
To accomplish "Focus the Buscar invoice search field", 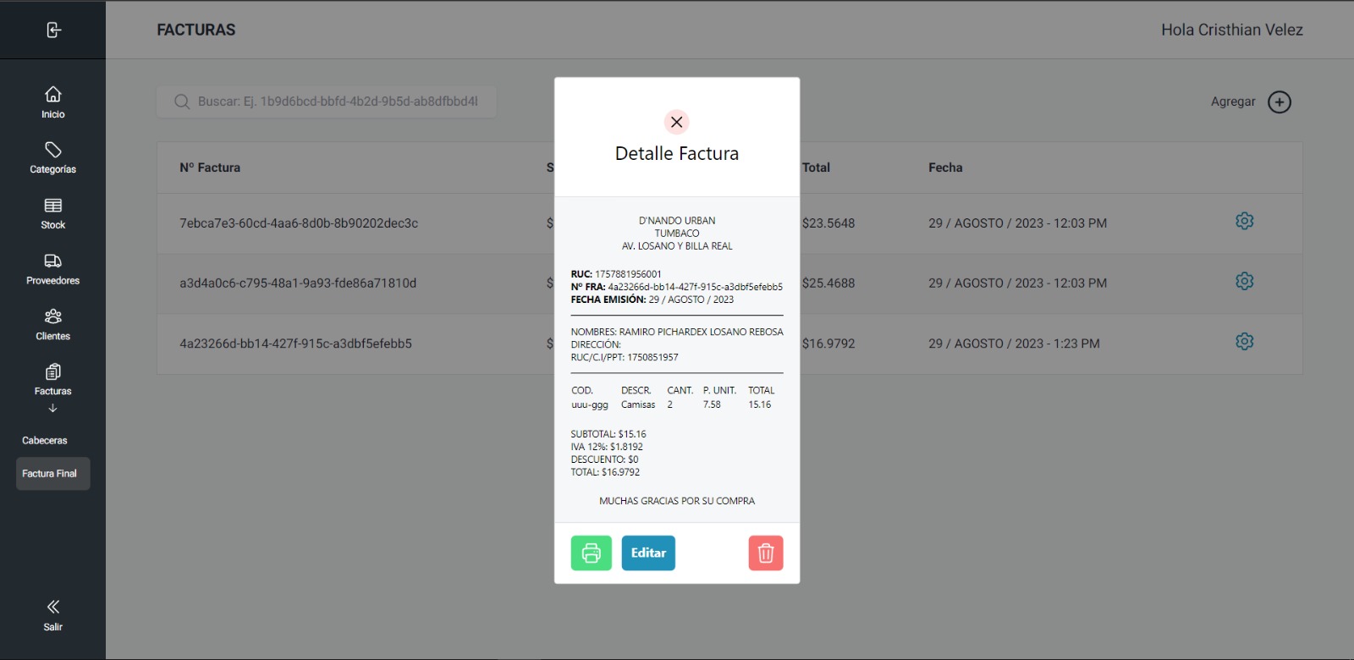I will click(x=337, y=102).
